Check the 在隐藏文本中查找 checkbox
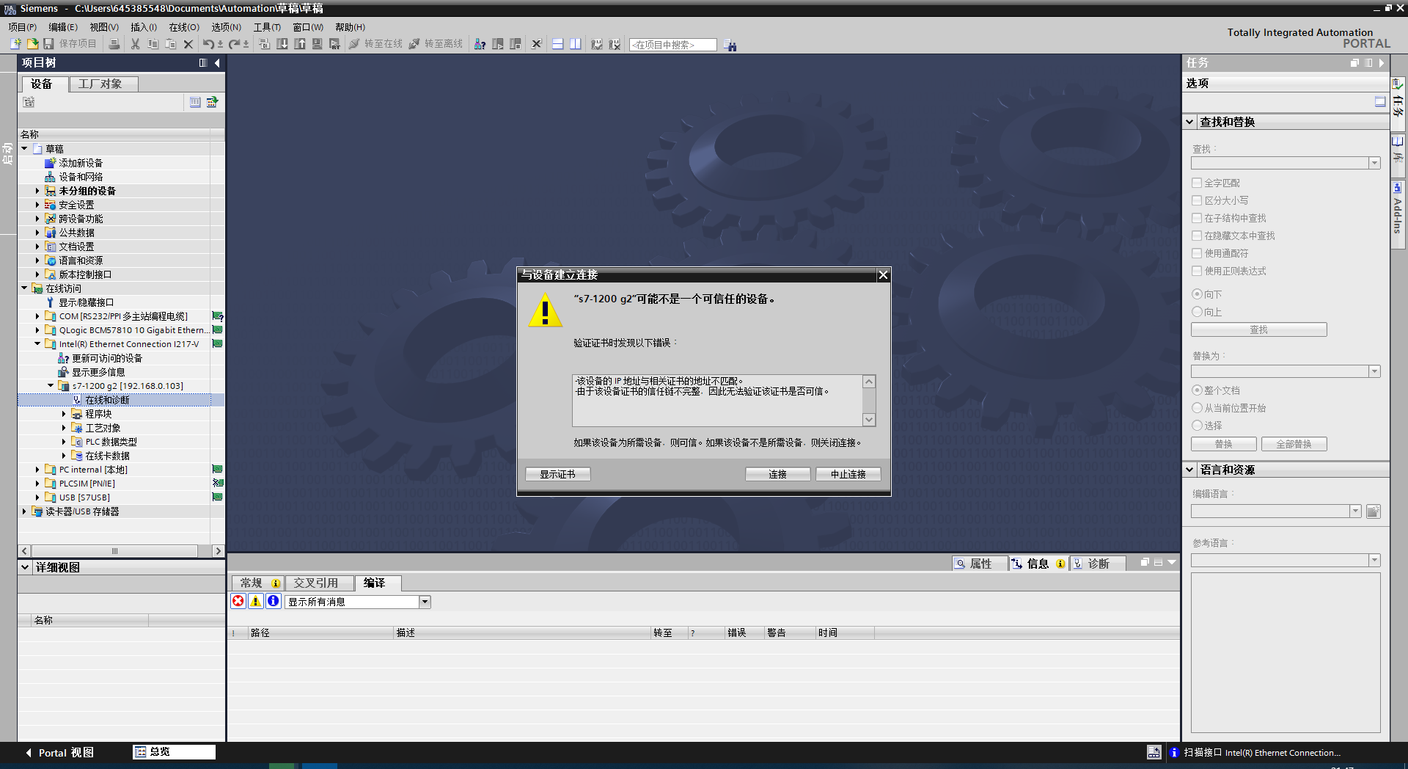Screen dimensions: 1408x769 1197,236
